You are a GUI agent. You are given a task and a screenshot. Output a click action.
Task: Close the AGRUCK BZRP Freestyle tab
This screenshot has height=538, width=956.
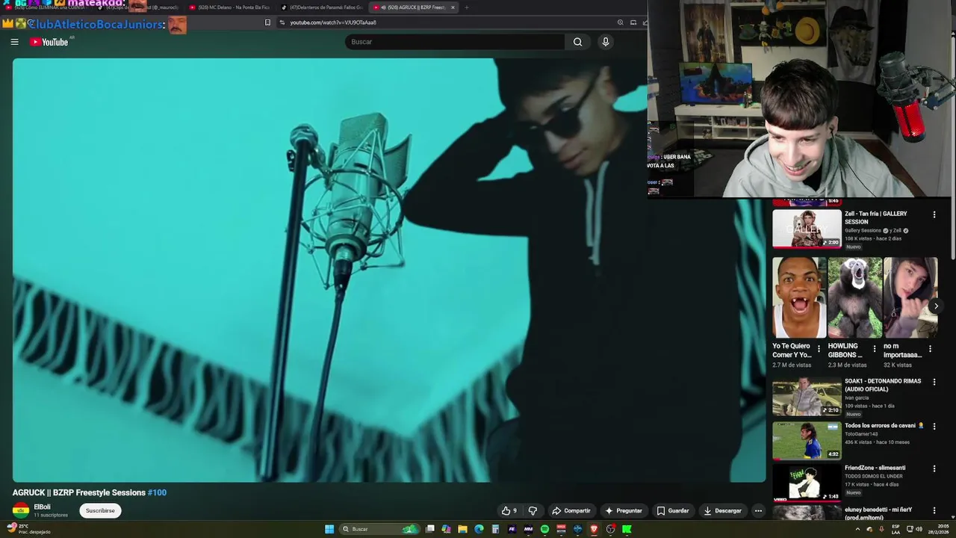[x=453, y=7]
